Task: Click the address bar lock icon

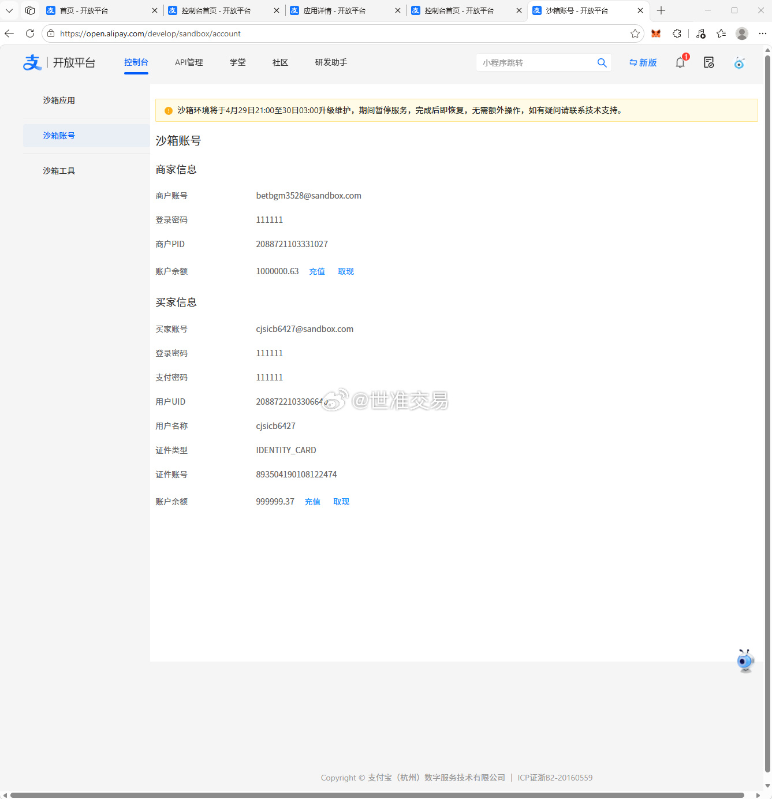Action: [x=51, y=33]
